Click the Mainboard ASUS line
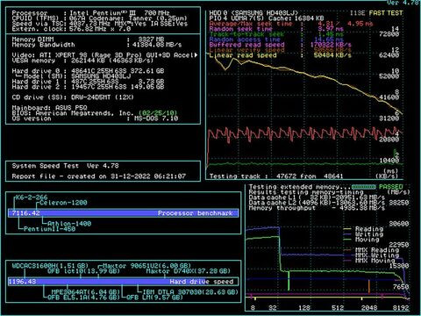The height and width of the screenshot is (316, 421). click(49, 108)
